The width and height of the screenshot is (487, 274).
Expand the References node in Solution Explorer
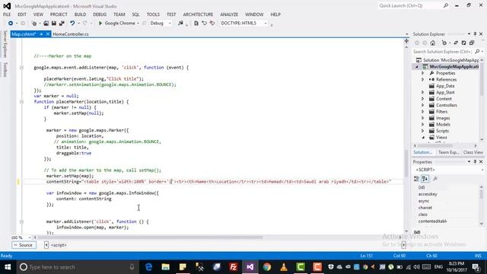coord(423,79)
